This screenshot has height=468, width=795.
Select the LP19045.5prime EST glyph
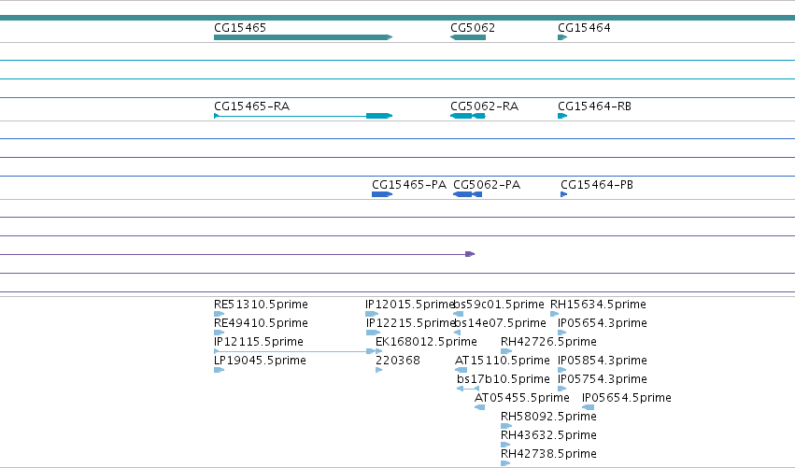coord(219,370)
